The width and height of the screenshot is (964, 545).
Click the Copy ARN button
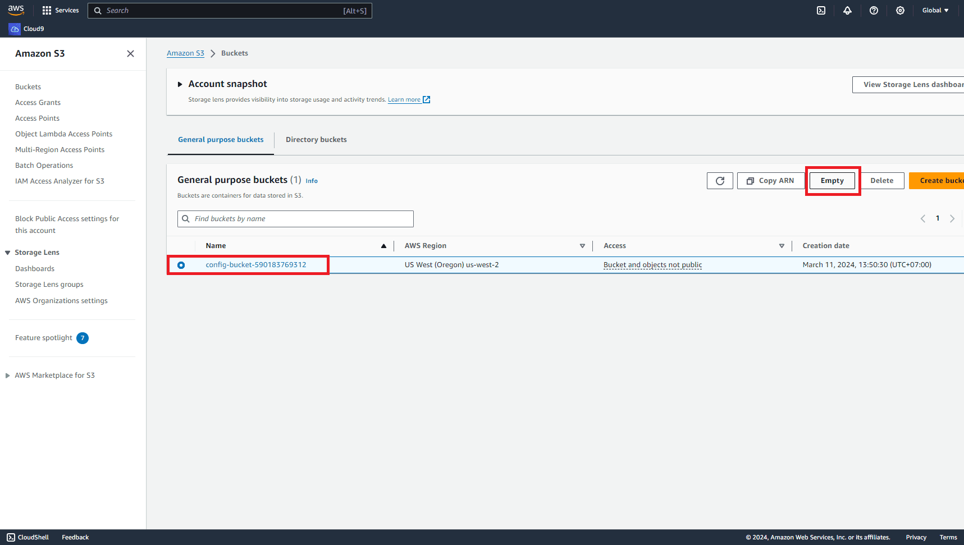pos(770,181)
